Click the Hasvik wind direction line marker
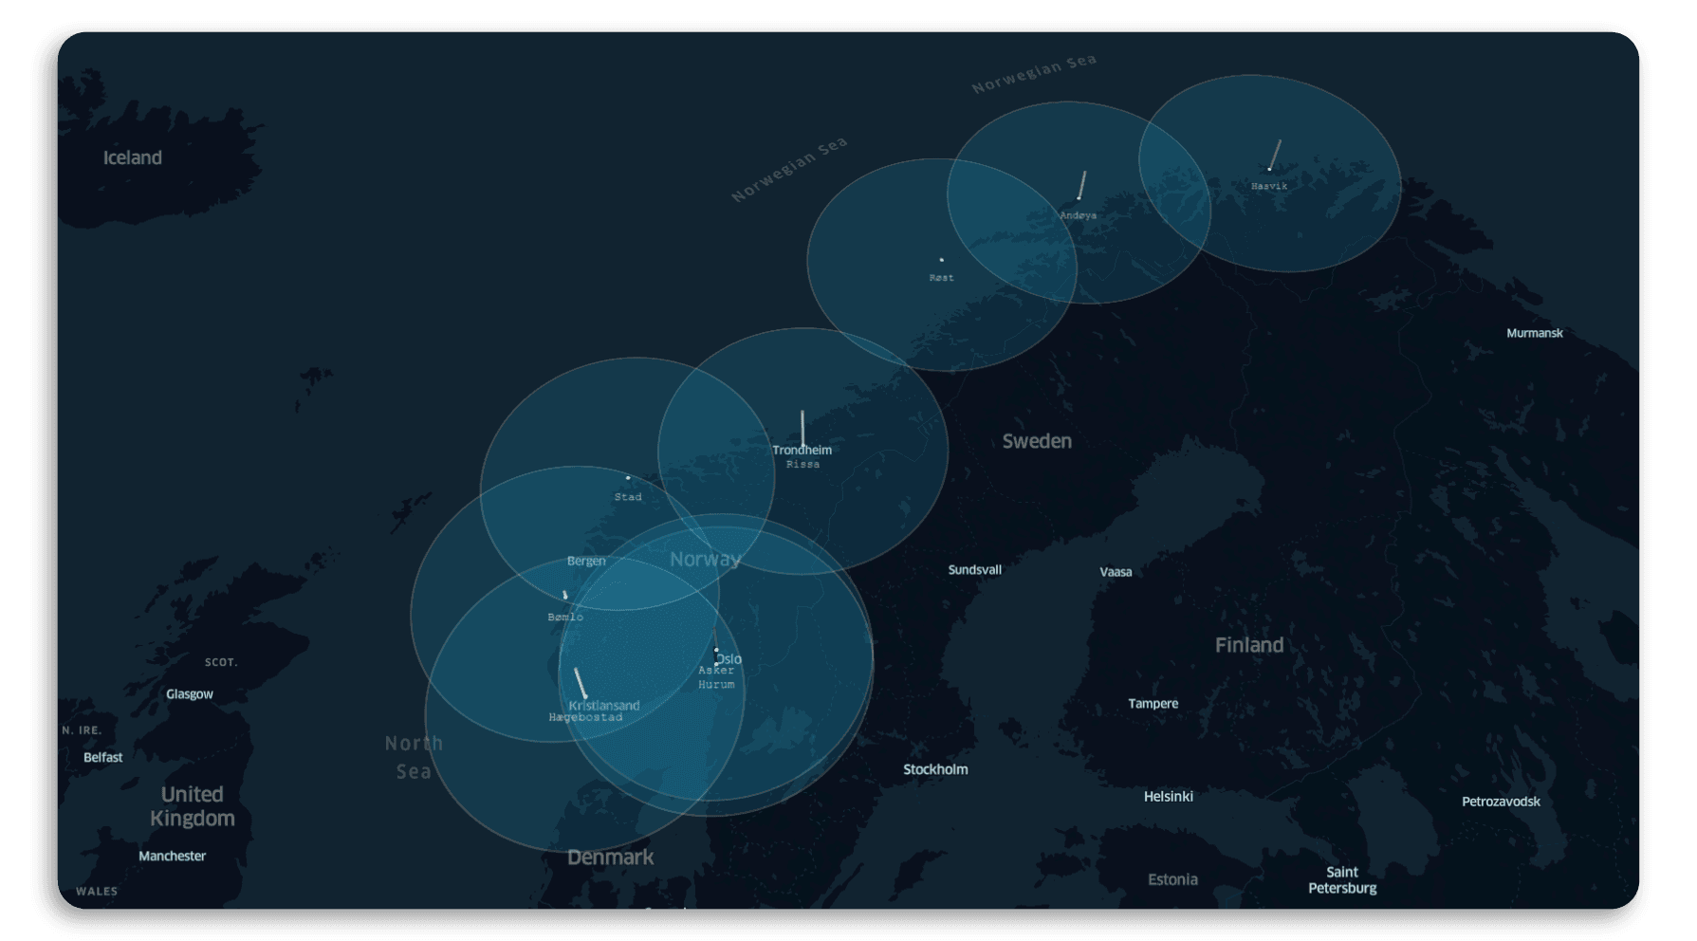Screen dimensions: 1697x941 tap(1275, 155)
